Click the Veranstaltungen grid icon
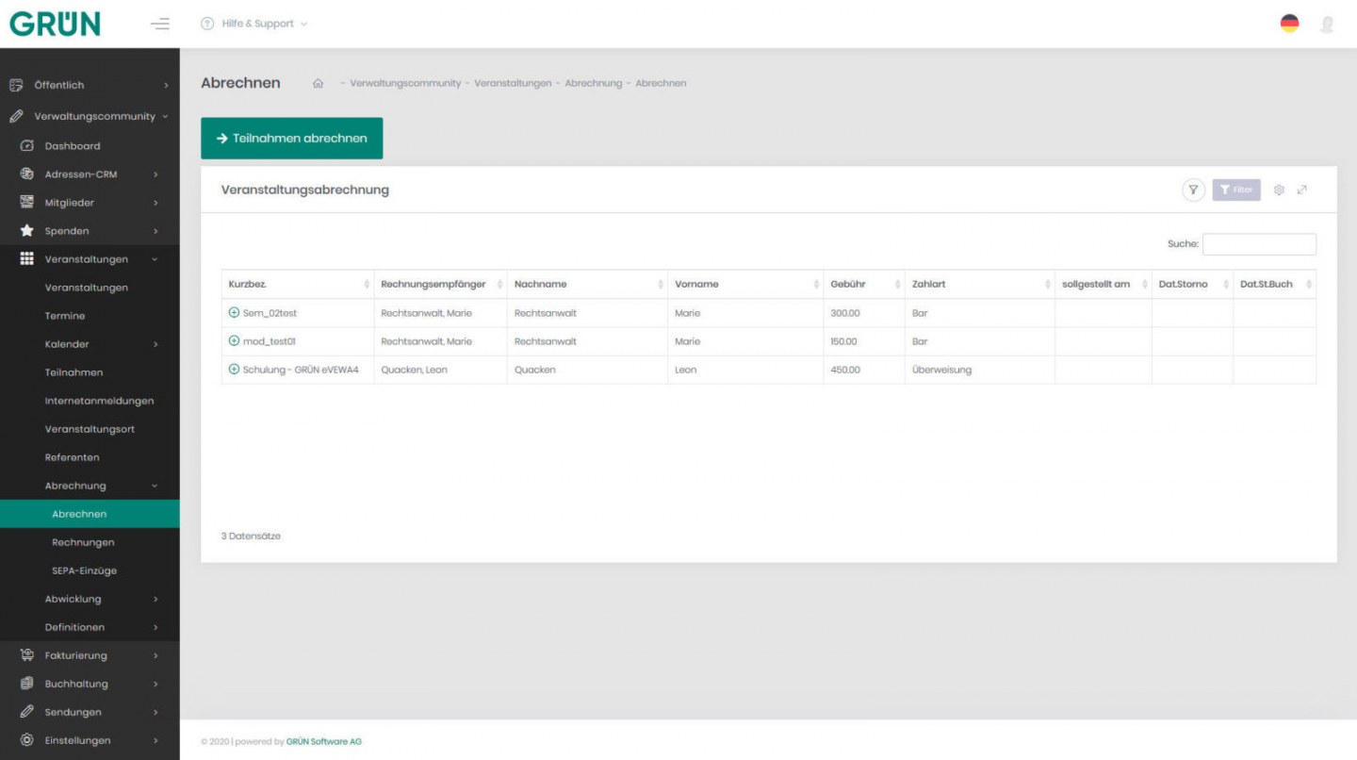This screenshot has width=1357, height=760. point(26,258)
